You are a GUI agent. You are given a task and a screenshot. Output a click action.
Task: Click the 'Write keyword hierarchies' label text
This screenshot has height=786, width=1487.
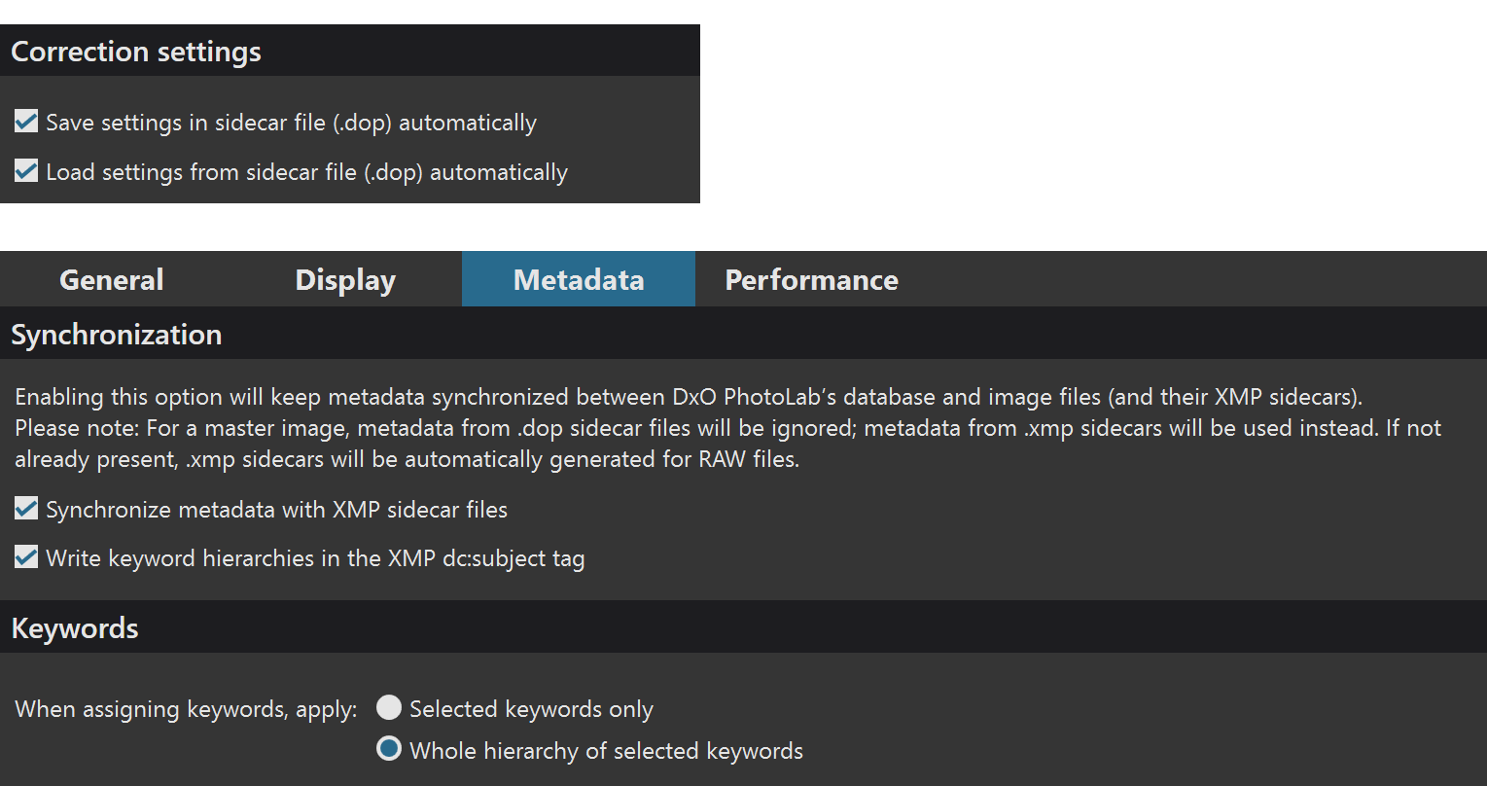point(315,558)
